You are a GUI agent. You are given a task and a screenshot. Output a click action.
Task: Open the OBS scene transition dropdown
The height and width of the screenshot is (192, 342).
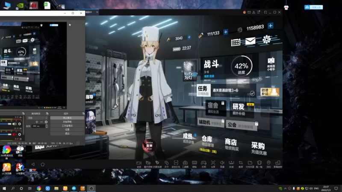point(37,118)
